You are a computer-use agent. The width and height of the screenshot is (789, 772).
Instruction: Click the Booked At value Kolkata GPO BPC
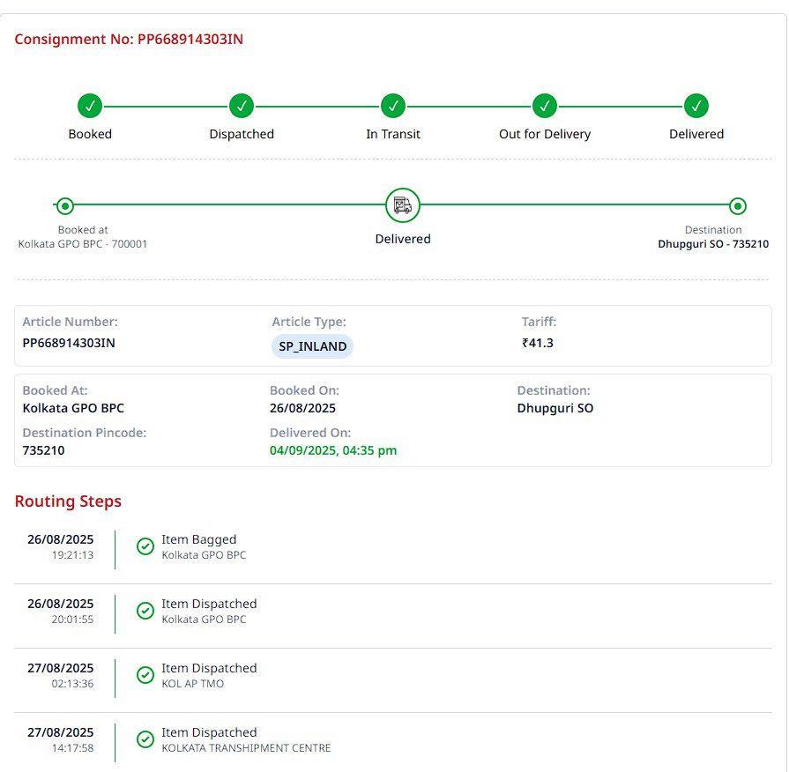(73, 408)
